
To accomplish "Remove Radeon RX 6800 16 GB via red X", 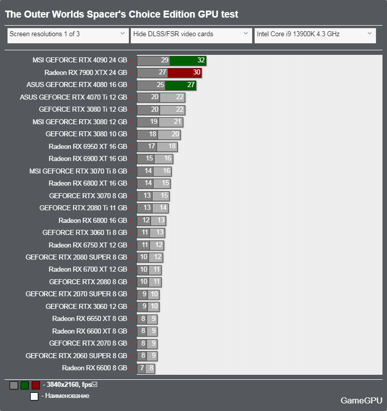I will pos(131,221).
